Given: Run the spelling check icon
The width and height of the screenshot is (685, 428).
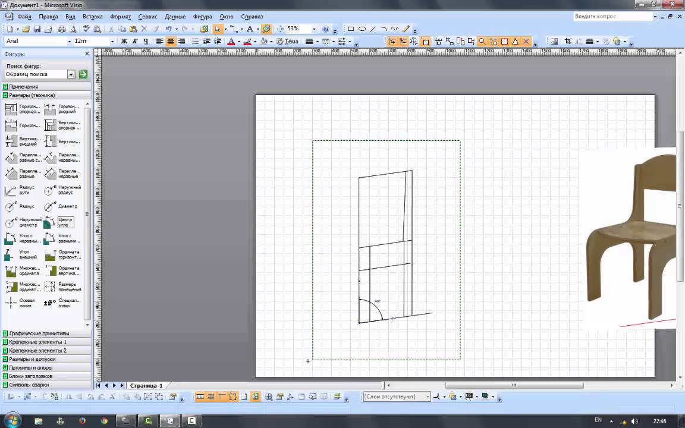Looking at the screenshot, I should click(x=86, y=29).
